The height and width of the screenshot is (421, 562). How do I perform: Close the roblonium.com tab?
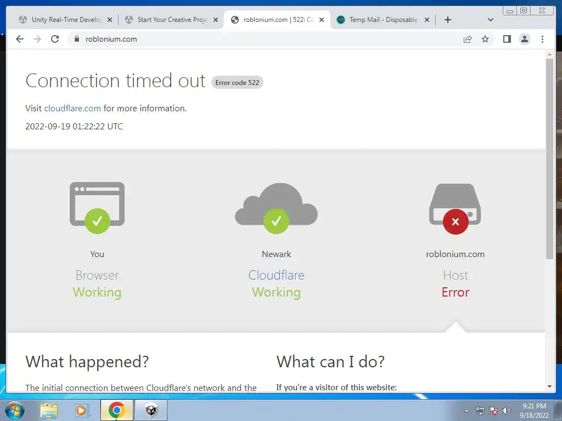322,20
